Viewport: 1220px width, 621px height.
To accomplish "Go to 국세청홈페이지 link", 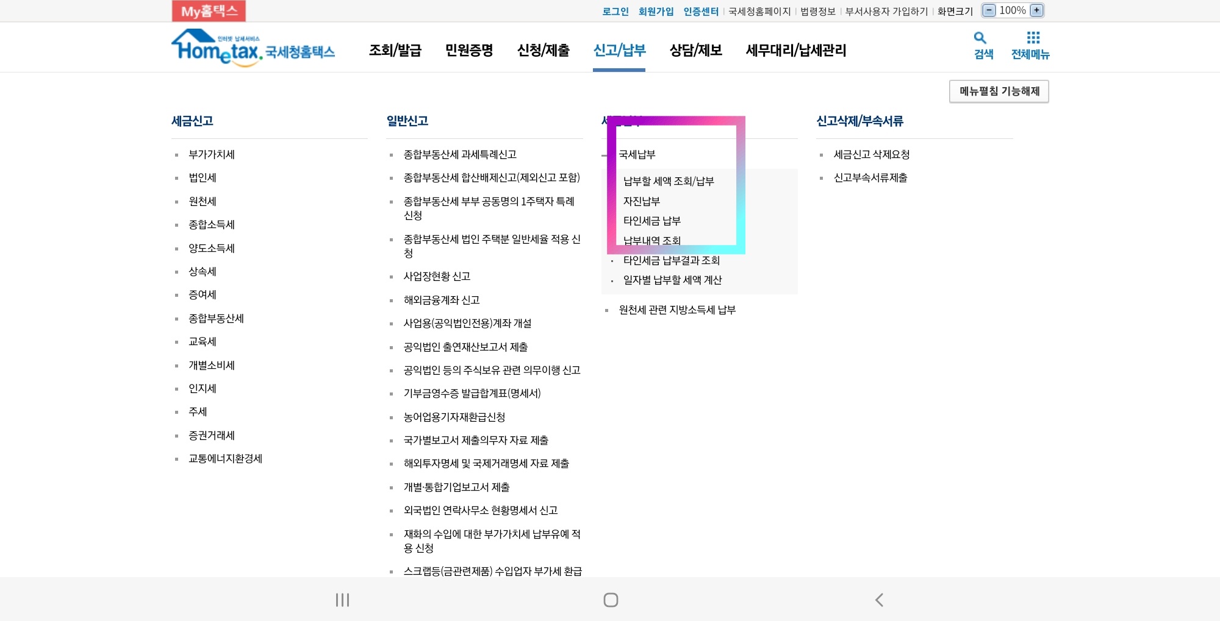I will click(x=759, y=11).
